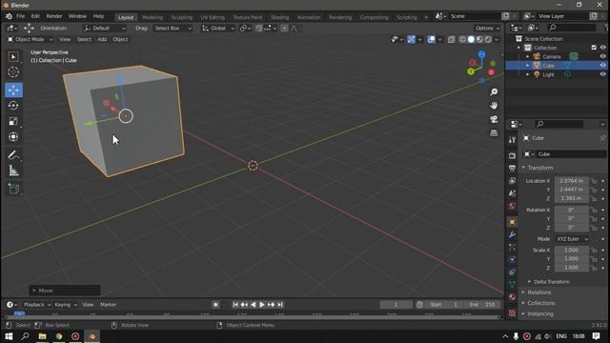The image size is (610, 343).
Task: Toggle snapping magnet icon
Action: [x=258, y=28]
